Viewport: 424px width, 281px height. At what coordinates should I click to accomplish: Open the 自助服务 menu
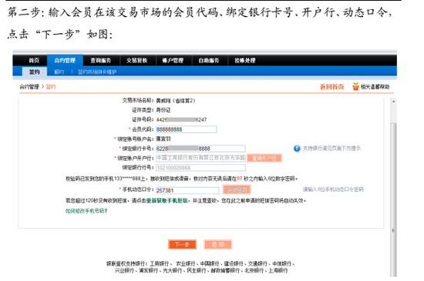click(209, 61)
